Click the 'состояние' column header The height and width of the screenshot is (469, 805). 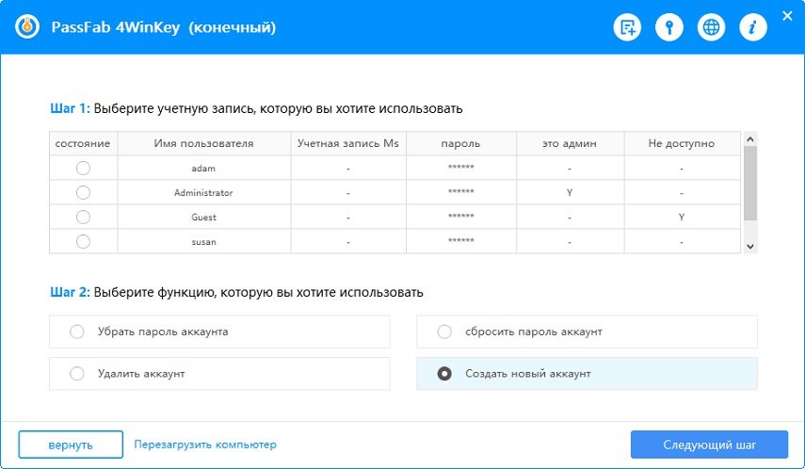click(83, 143)
